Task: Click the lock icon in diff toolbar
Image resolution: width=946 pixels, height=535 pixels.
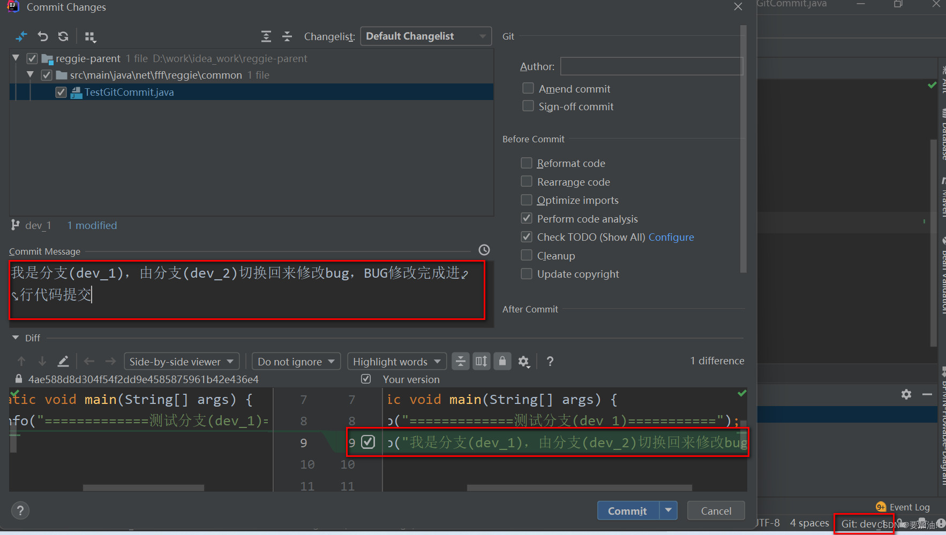Action: [x=502, y=361]
